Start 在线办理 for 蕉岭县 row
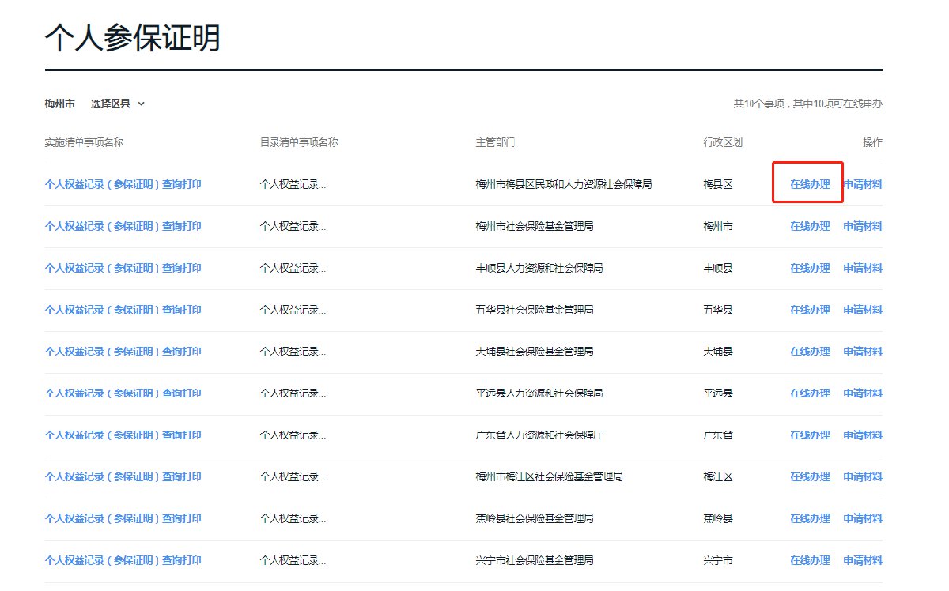Screen dimensions: 949x591 pos(810,519)
